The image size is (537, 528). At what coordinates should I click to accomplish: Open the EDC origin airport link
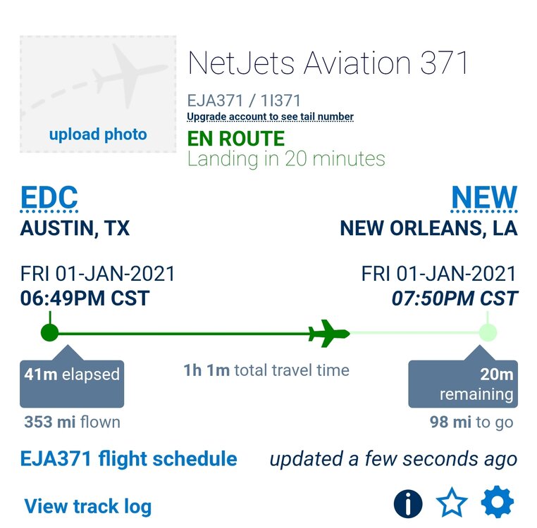(x=49, y=198)
